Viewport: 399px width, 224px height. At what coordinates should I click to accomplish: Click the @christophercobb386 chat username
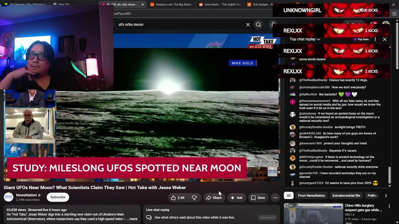pos(315,87)
